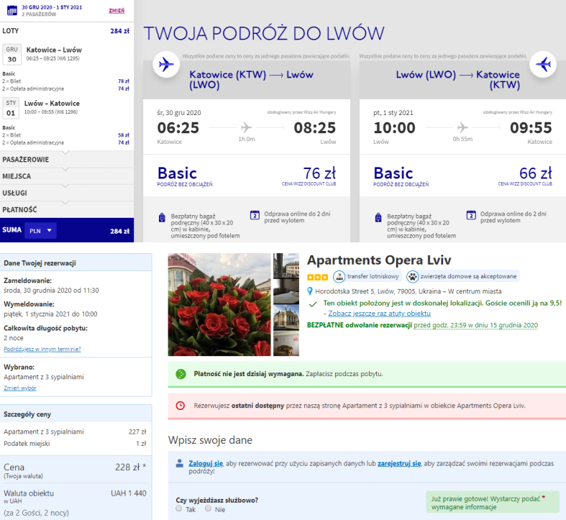The image size is (566, 520).
Task: Click the calendar icon beside travel dates
Action: (12, 10)
